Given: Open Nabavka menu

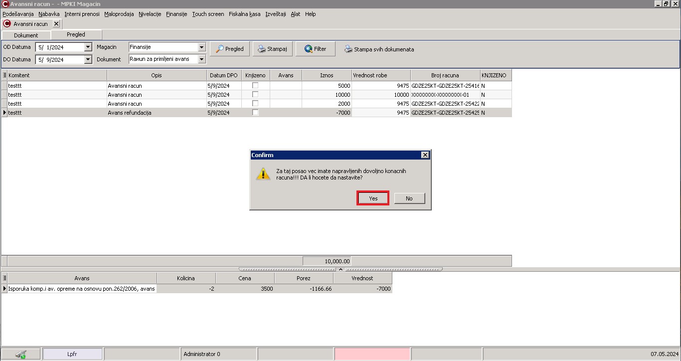Looking at the screenshot, I should pyautogui.click(x=49, y=14).
